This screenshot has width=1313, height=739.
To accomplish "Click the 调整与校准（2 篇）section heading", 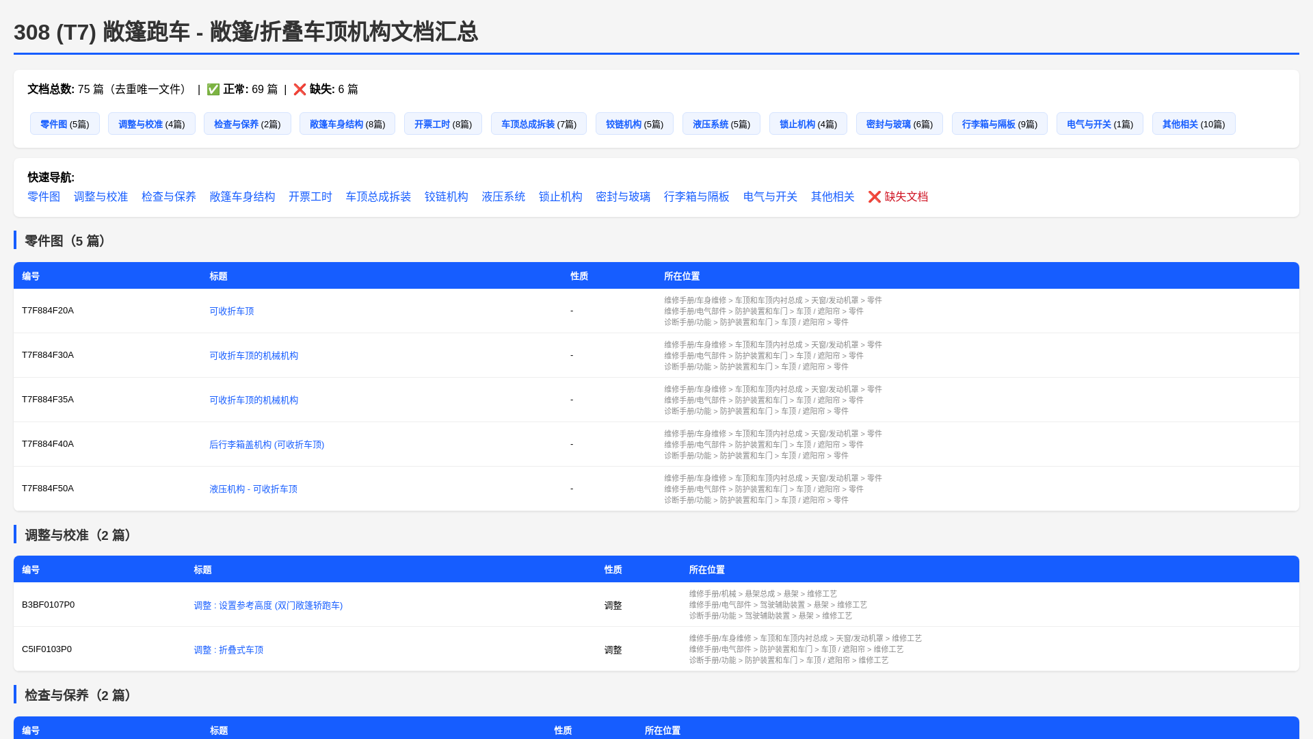I will (81, 535).
